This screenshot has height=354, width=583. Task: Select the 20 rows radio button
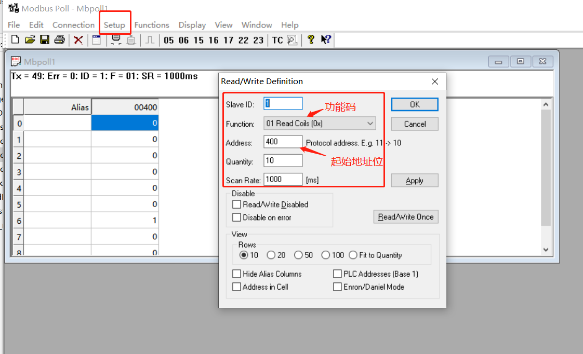tap(271, 255)
